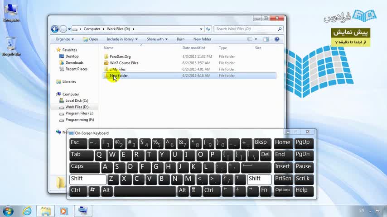Click the Computer breadcrumb in the address bar

[x=92, y=29]
